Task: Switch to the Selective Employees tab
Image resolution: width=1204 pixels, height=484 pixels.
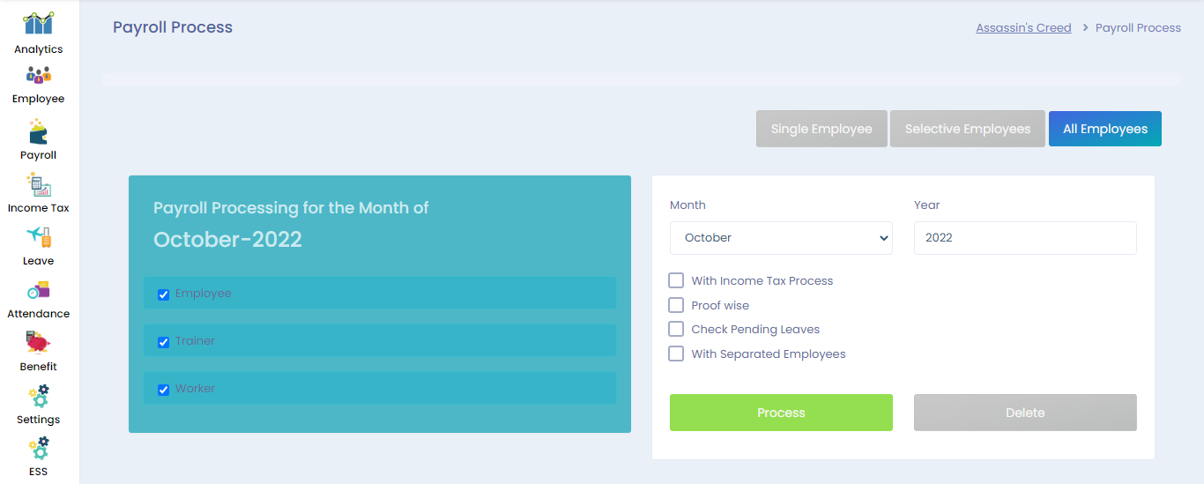Action: [x=967, y=129]
